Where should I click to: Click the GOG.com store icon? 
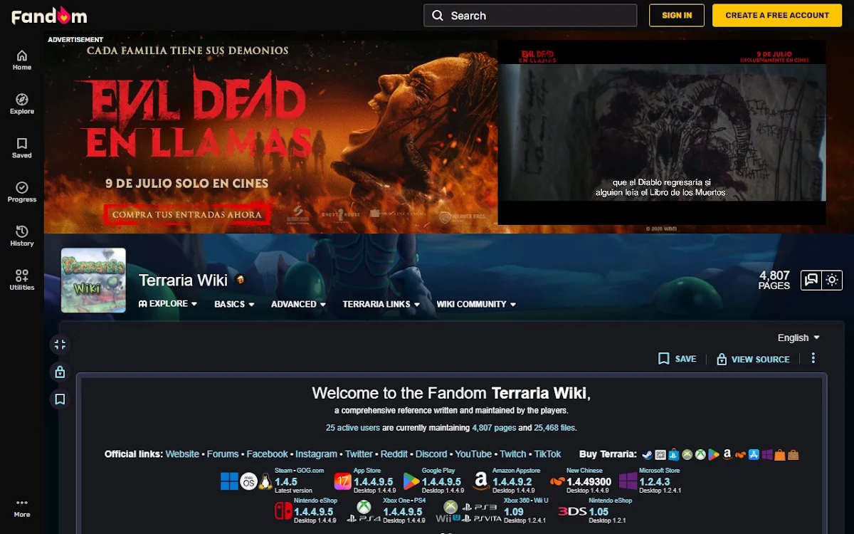pos(660,454)
